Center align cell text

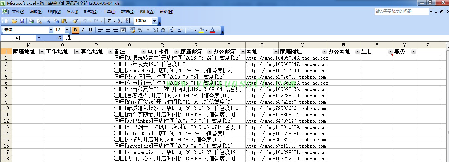click(108, 30)
